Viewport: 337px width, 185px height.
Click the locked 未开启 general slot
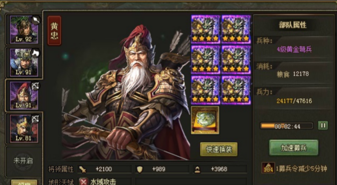tap(23, 161)
